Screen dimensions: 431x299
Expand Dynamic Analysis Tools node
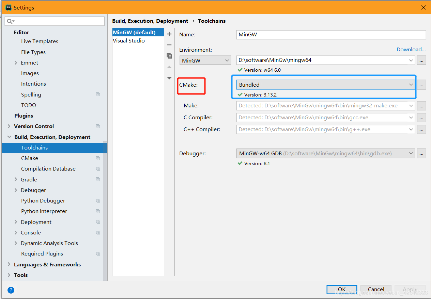pos(16,243)
